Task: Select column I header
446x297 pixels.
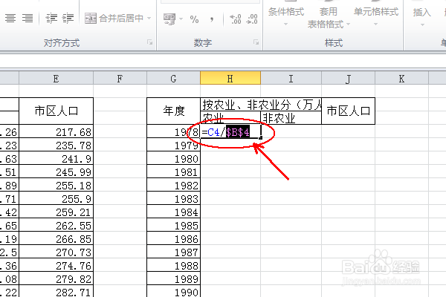Action: (291, 79)
